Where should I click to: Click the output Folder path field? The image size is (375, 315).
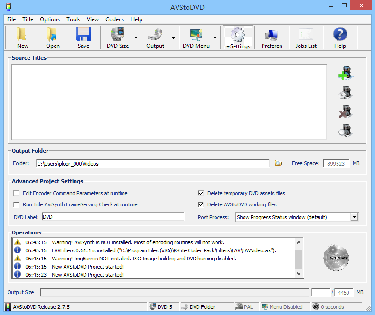pyautogui.click(x=152, y=164)
